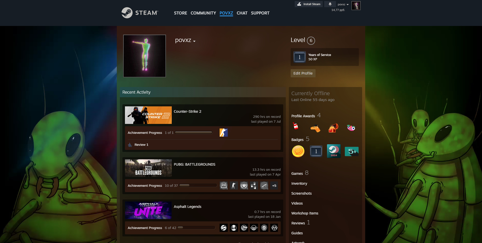Open the Counter-Strike 2 achievement icon
Image resolution: width=482 pixels, height=243 pixels.
(223, 133)
